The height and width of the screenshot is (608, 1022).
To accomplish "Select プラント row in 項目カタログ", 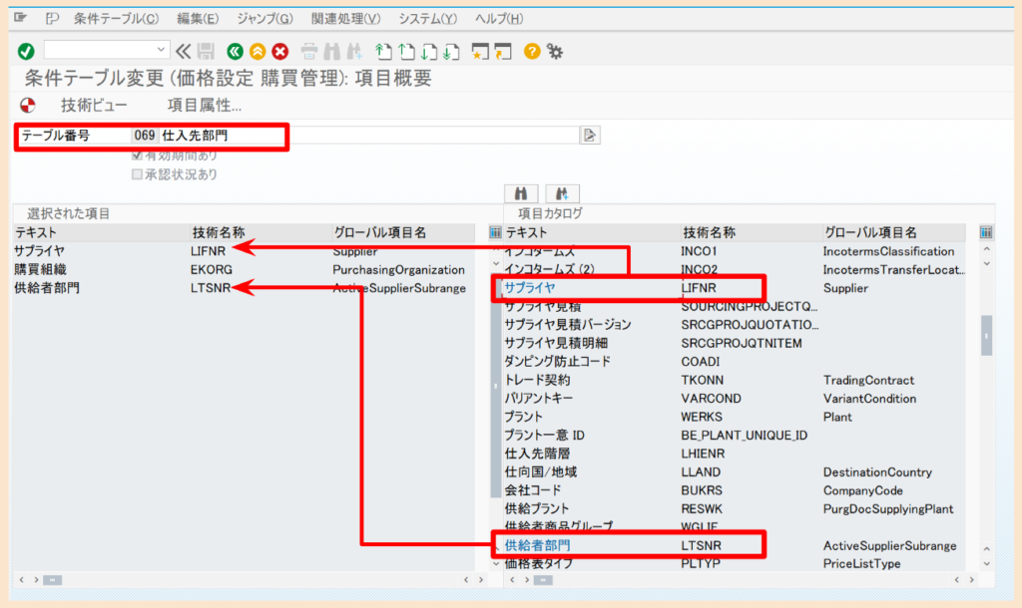I will [x=734, y=417].
